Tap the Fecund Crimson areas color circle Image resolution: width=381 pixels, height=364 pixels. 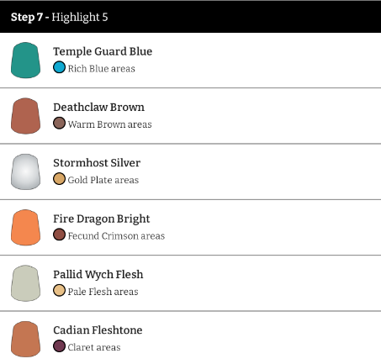click(59, 235)
